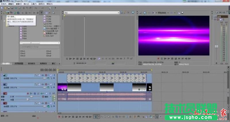Click the right arrow of media list scrollbar
Image resolution: width=230 pixels, height=122 pixels.
coord(59,43)
